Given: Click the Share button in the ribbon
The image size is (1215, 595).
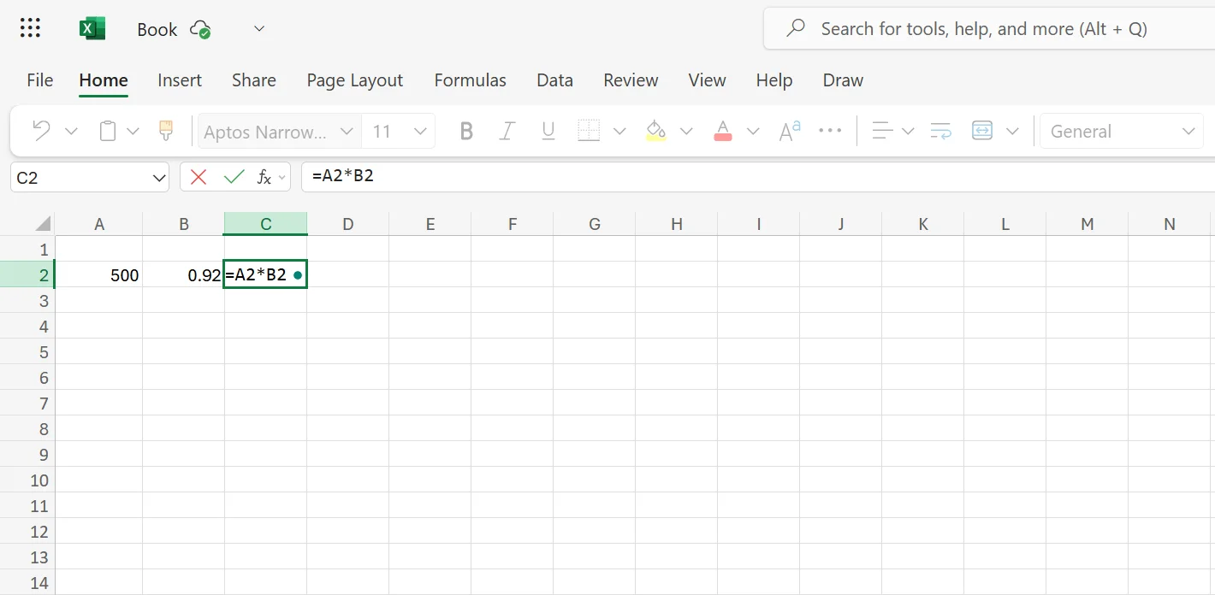Looking at the screenshot, I should 253,80.
